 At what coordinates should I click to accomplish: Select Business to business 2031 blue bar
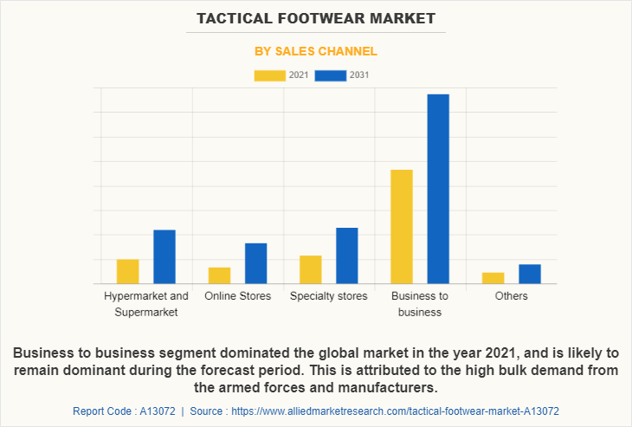click(439, 189)
